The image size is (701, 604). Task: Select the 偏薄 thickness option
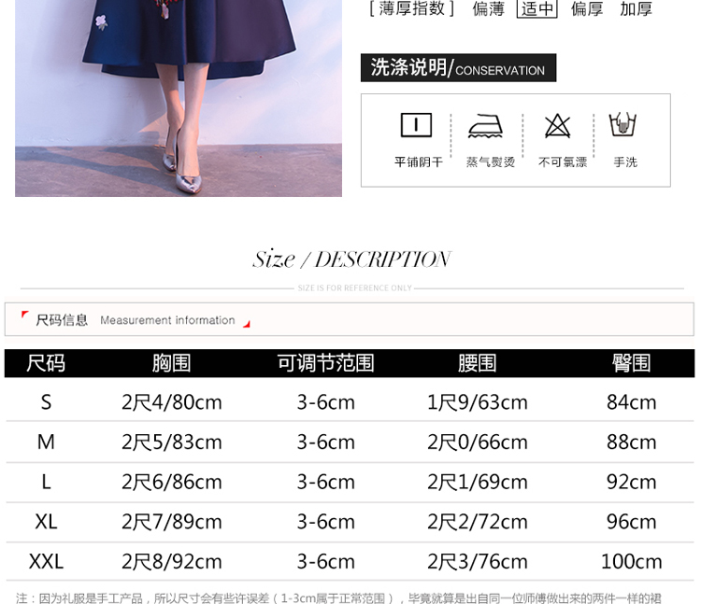tap(488, 9)
